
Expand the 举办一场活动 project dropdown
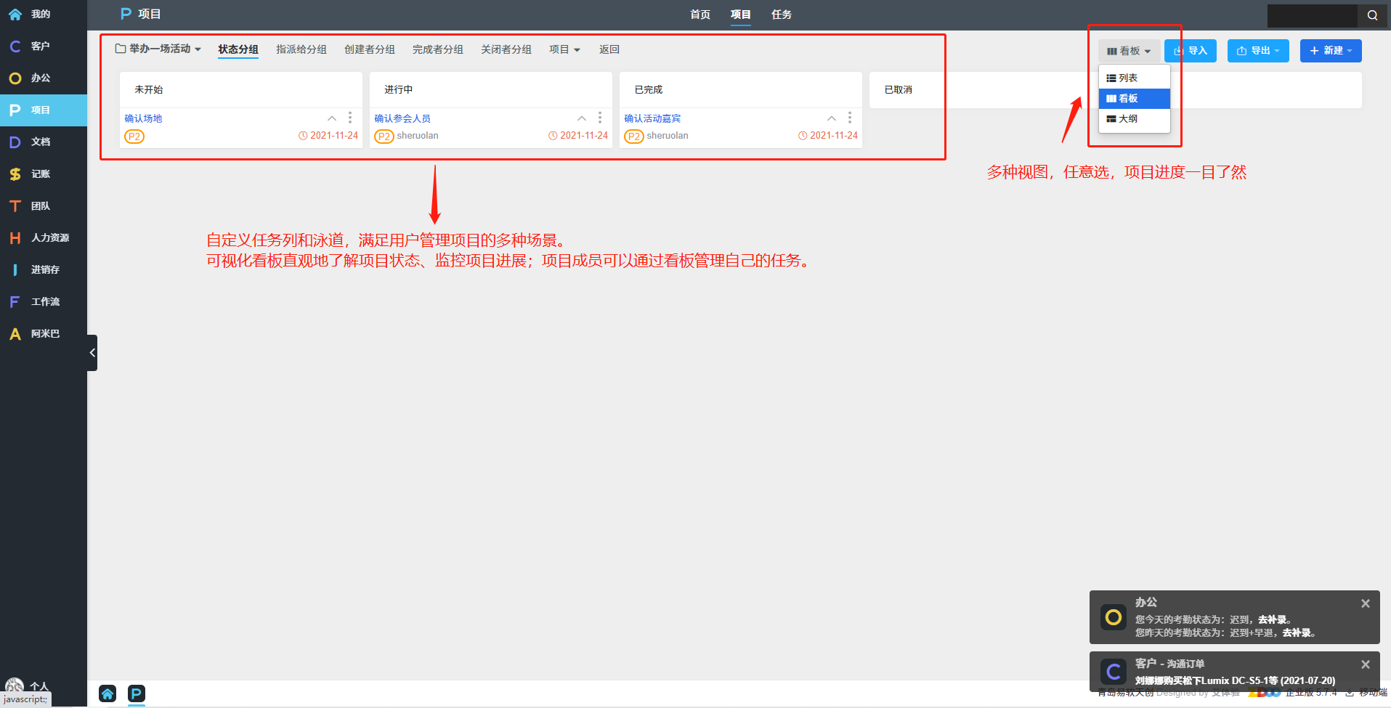point(158,49)
